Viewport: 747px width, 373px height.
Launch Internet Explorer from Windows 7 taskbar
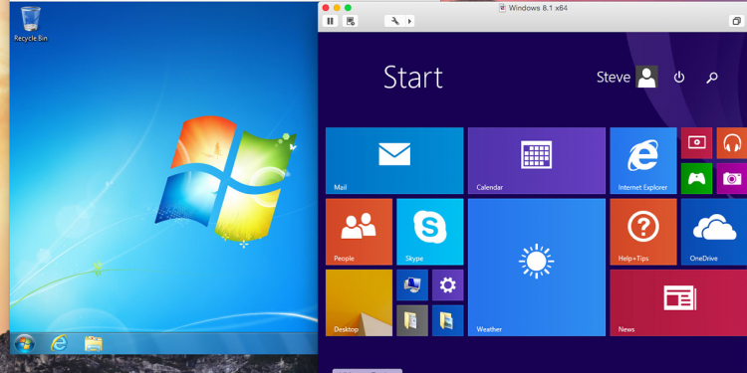59,343
